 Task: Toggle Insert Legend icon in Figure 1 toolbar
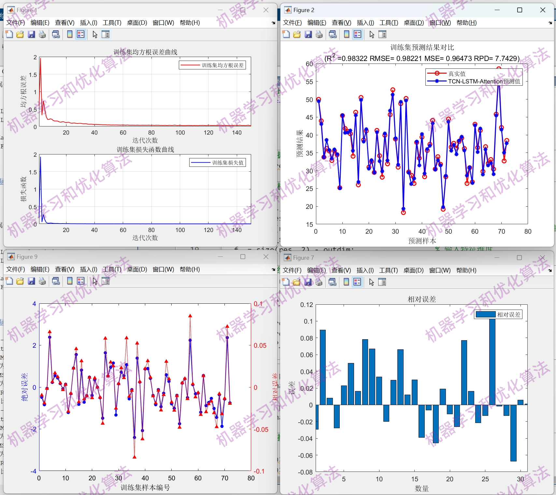click(81, 34)
